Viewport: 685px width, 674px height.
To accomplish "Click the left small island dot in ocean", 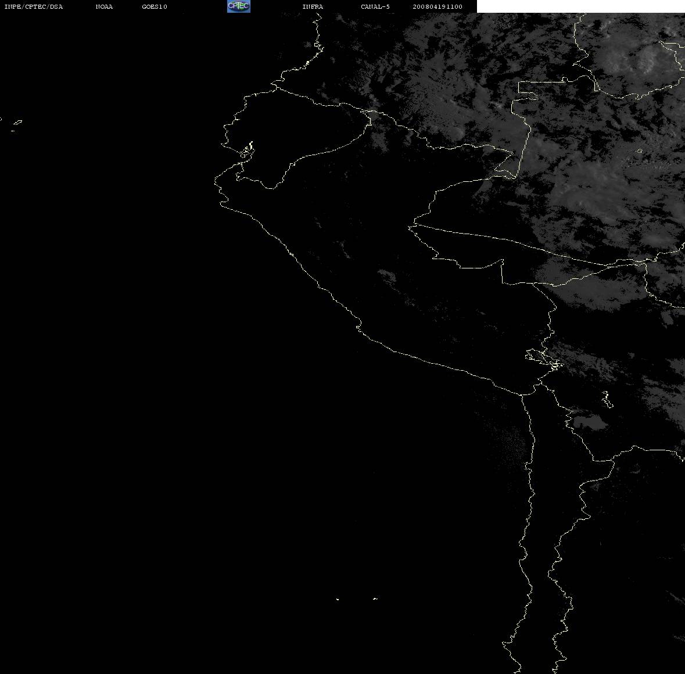I will tap(337, 599).
